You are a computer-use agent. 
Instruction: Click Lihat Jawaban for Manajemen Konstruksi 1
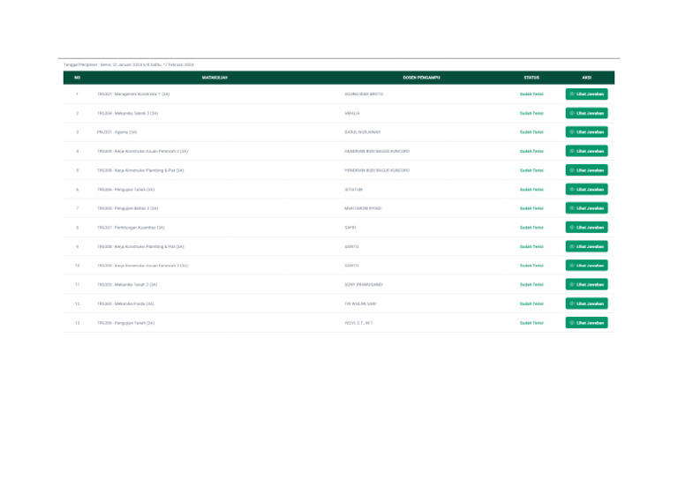click(586, 94)
